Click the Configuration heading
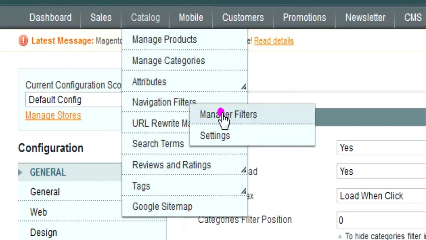This screenshot has height=240, width=426. click(51, 148)
